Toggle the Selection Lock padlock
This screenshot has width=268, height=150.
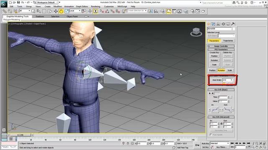coord(128,143)
